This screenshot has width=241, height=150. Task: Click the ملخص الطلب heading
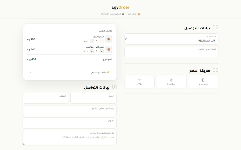point(105,31)
